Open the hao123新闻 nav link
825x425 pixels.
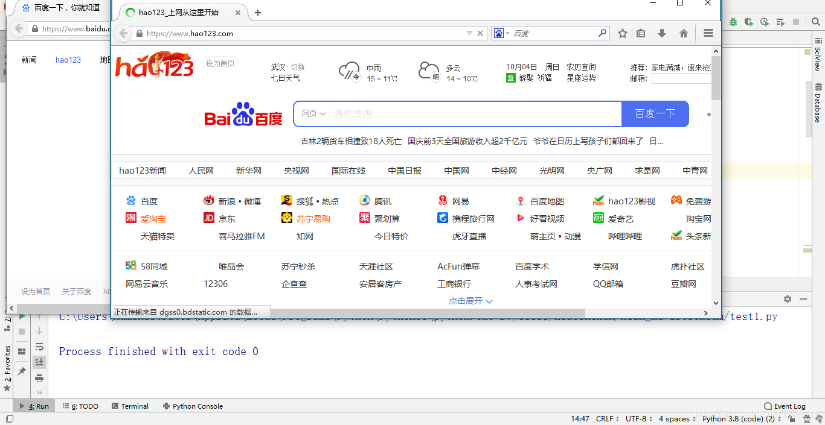[143, 171]
